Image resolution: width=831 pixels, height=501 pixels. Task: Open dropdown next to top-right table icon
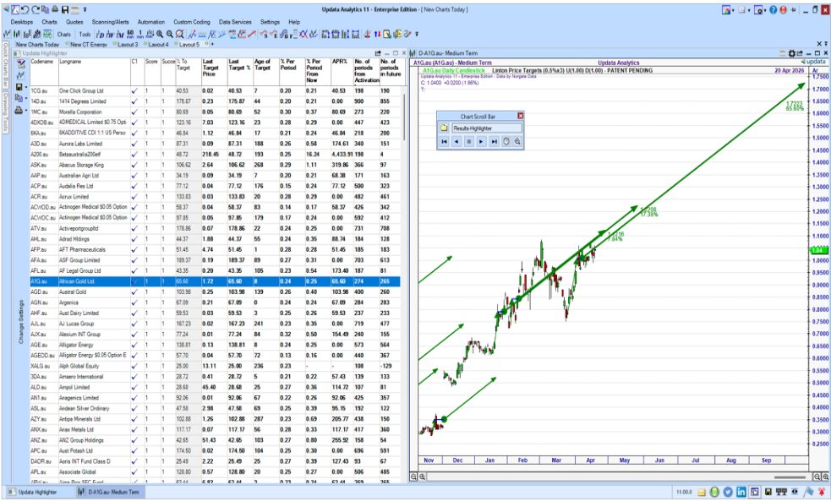(749, 10)
